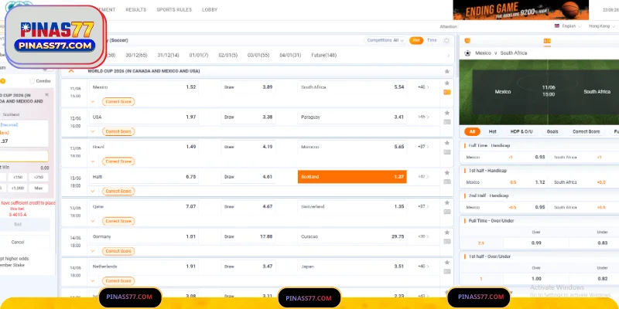This screenshot has height=309, width=619.
Task: Favorite the Netherlands vs Japan match
Action: (447, 263)
